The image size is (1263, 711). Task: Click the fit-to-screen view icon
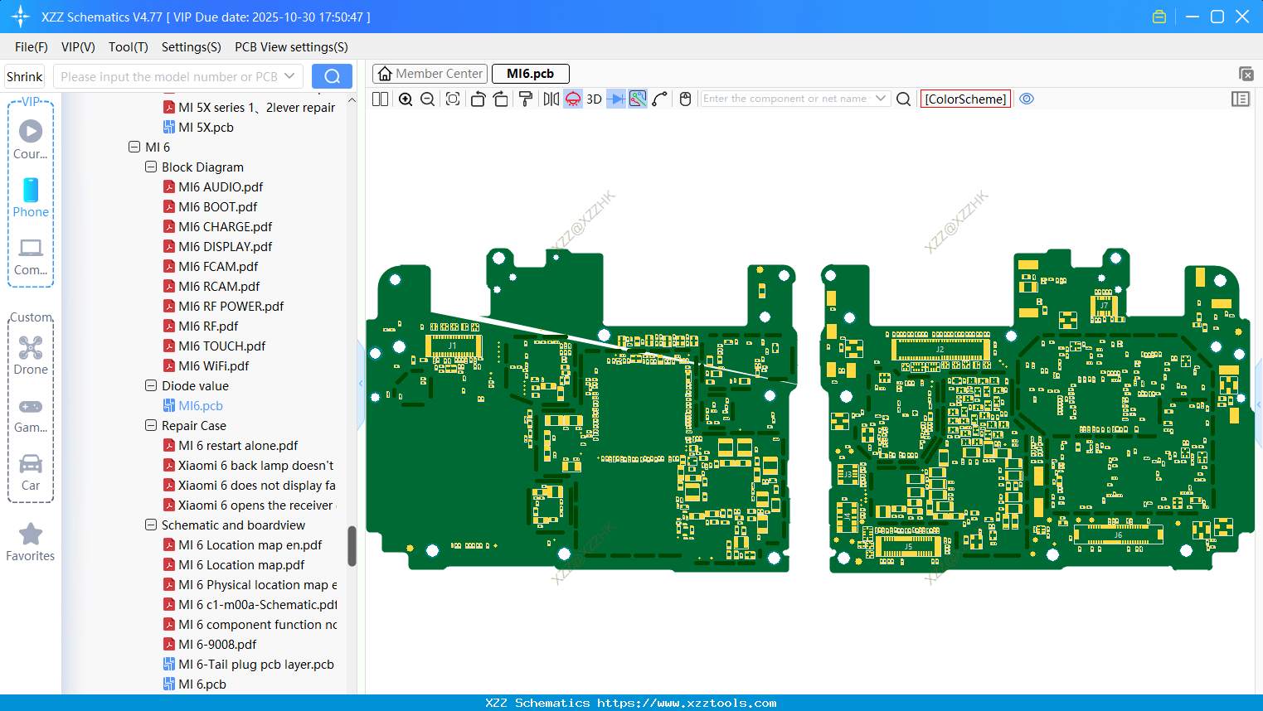tap(453, 99)
